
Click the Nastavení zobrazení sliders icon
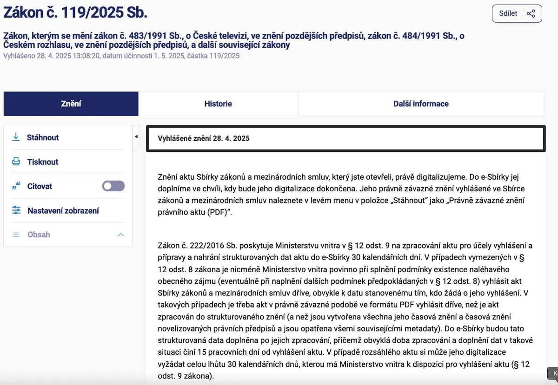click(16, 210)
